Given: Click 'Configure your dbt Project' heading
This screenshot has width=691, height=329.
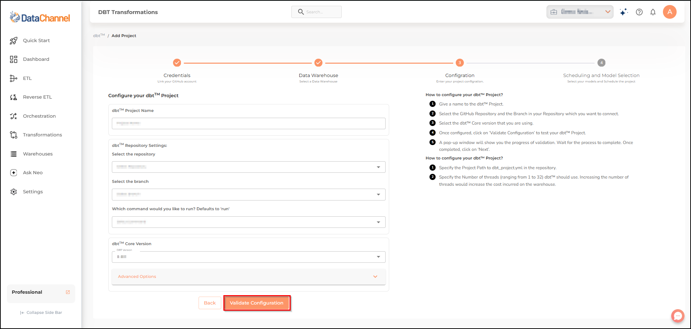Looking at the screenshot, I should click(144, 95).
